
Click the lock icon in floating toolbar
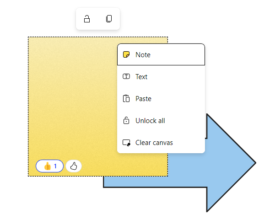pos(87,19)
